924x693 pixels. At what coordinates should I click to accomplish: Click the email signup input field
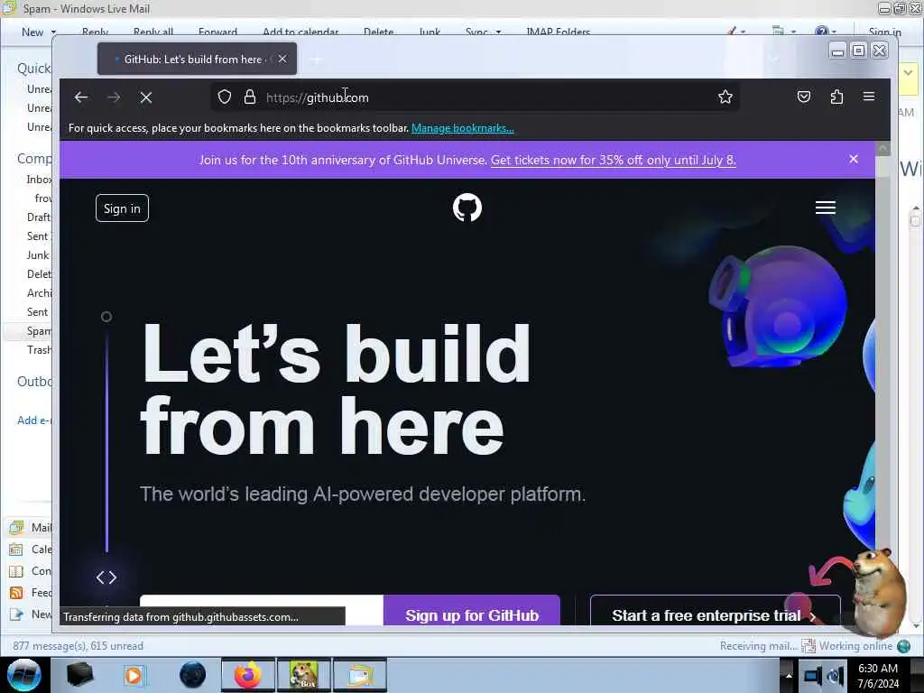pos(261,601)
